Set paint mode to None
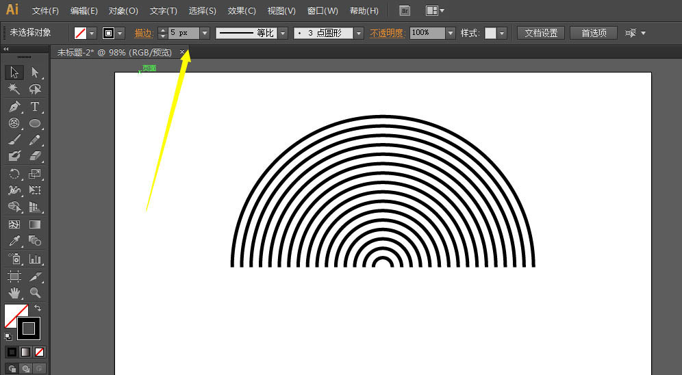Screen dimensions: 682x375 [40, 352]
